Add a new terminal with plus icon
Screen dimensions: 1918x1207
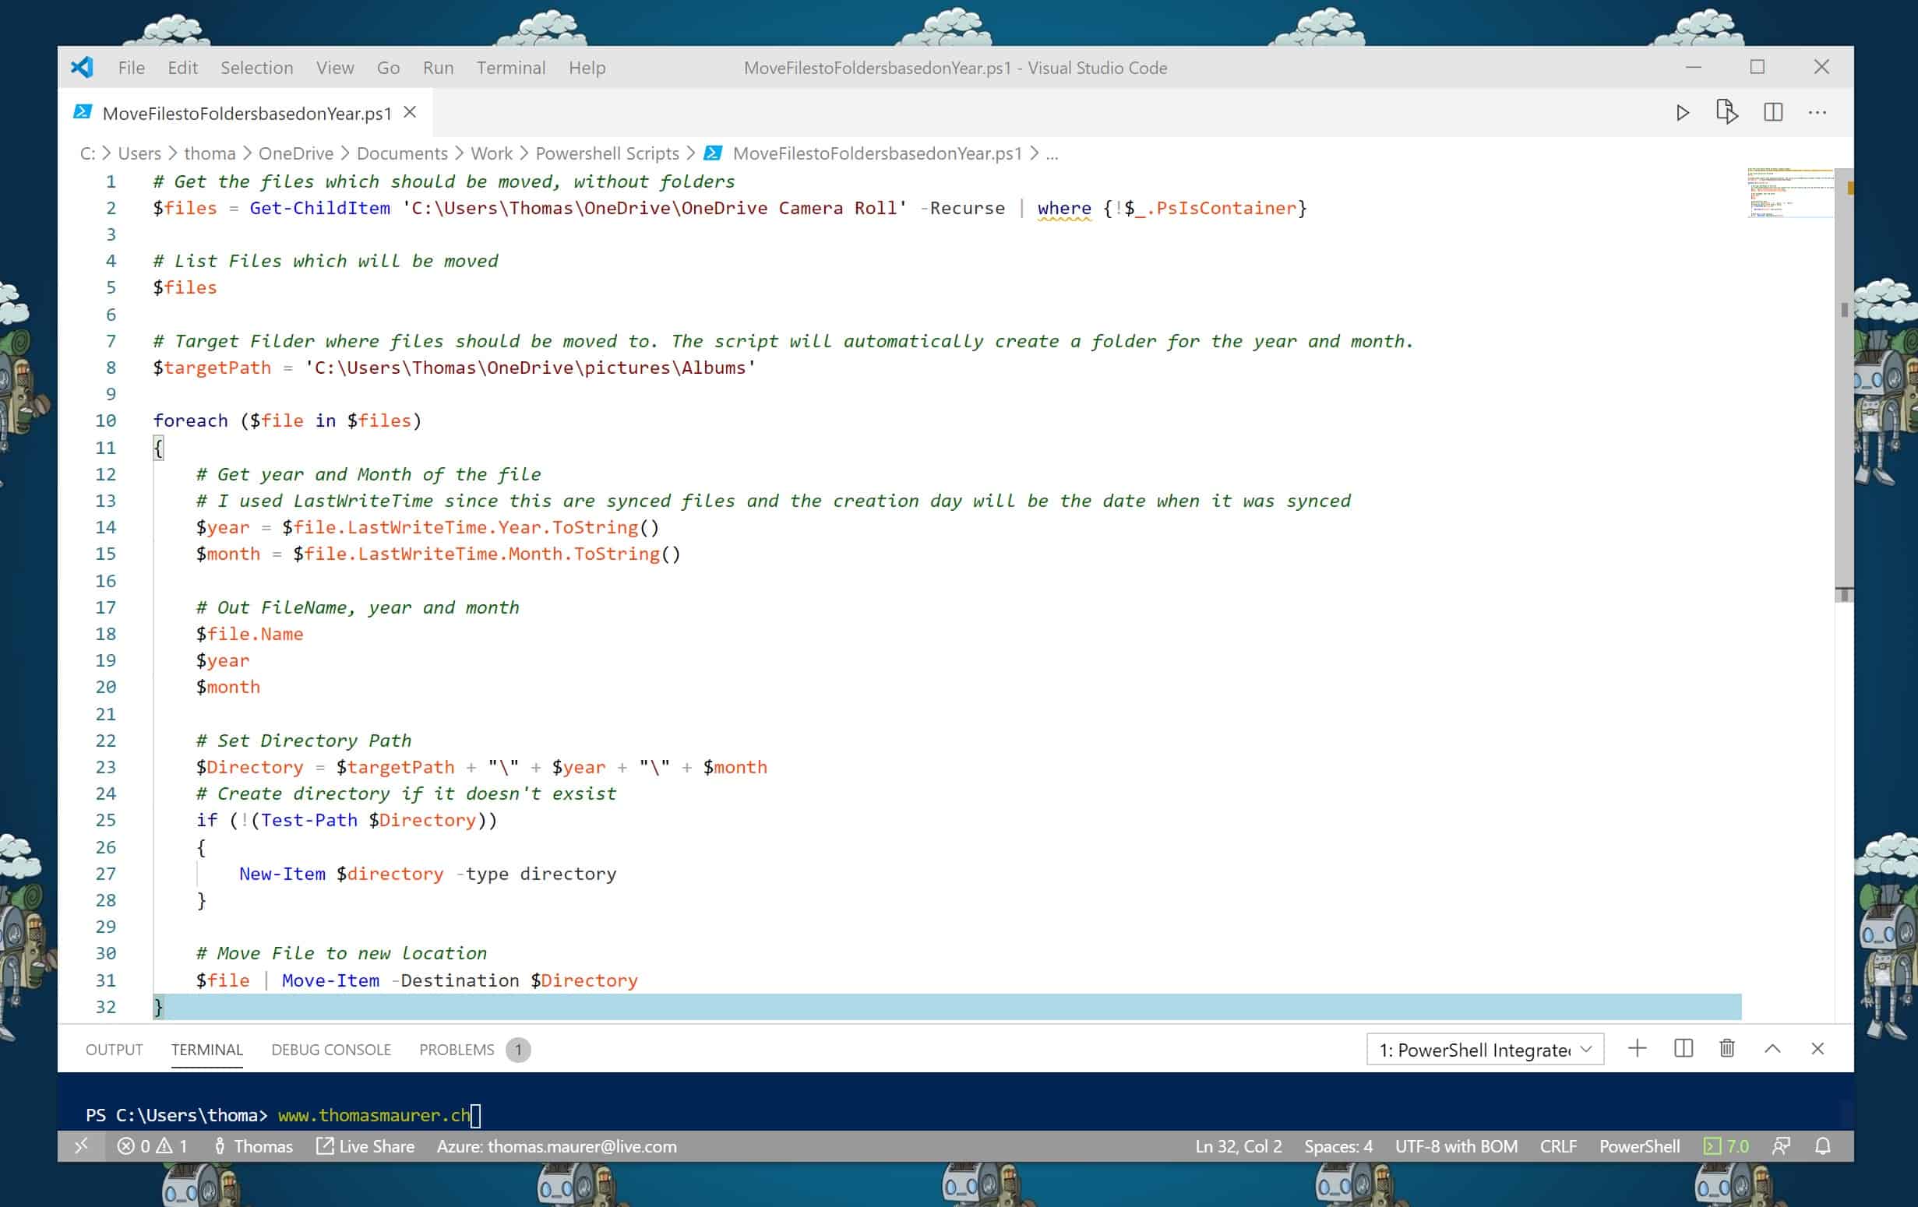[x=1637, y=1049]
